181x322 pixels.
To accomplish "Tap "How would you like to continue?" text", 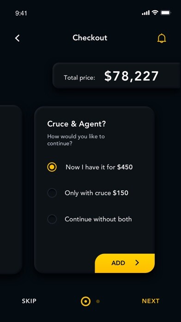I will coord(76,140).
